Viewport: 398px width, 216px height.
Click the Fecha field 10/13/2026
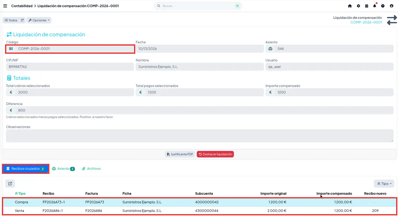tap(200, 49)
